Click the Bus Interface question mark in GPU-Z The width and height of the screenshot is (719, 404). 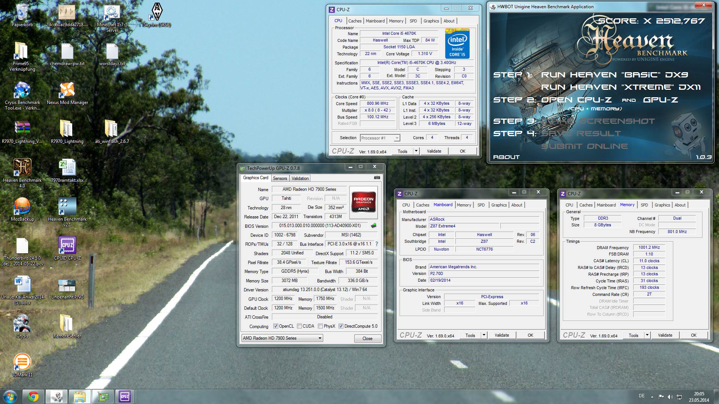(x=377, y=244)
